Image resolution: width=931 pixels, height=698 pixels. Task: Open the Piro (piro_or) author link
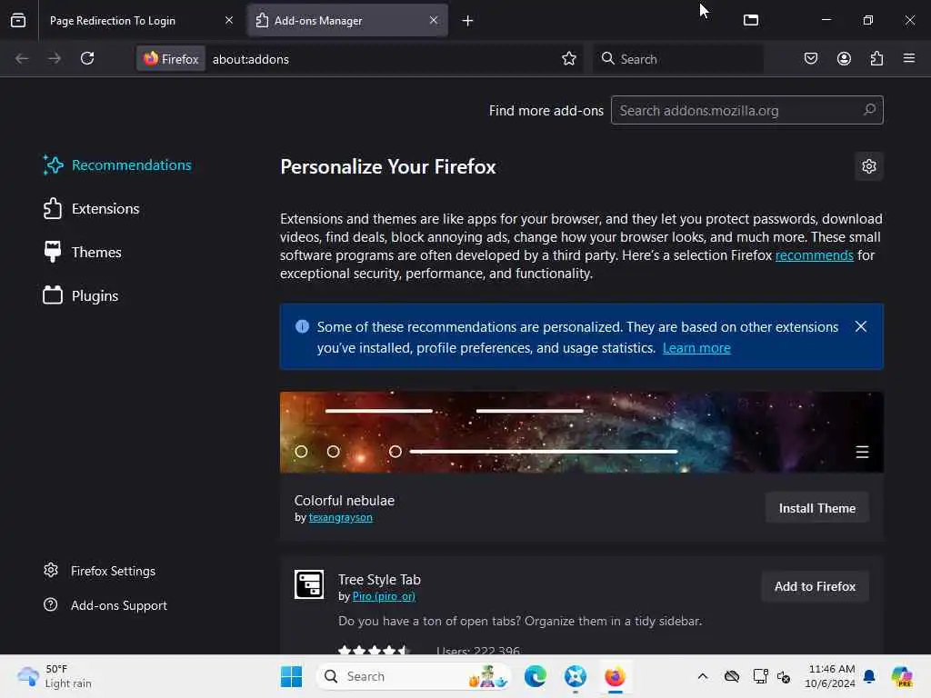384,596
